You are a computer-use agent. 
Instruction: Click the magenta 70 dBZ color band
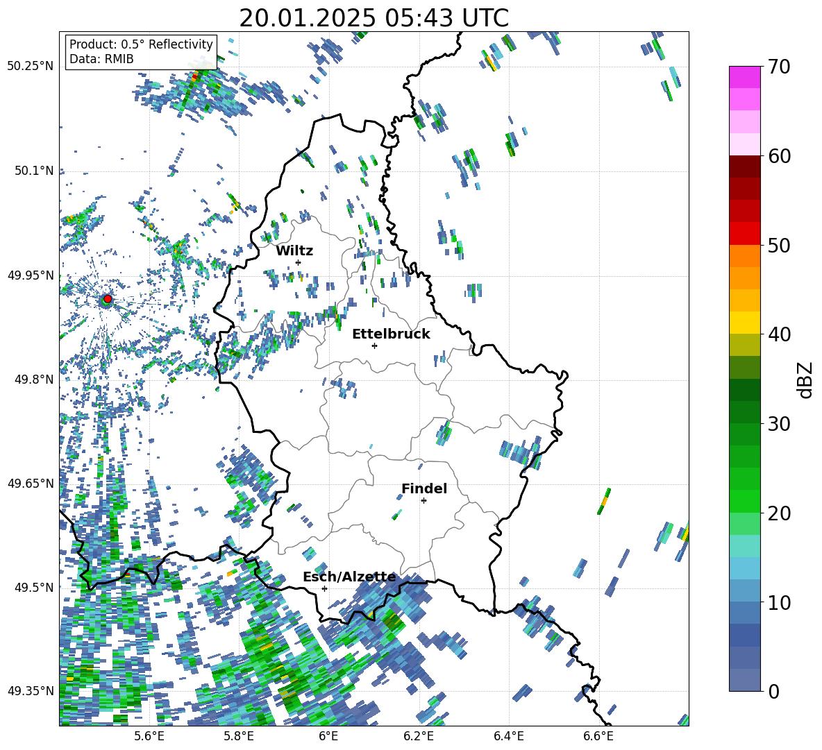(744, 77)
